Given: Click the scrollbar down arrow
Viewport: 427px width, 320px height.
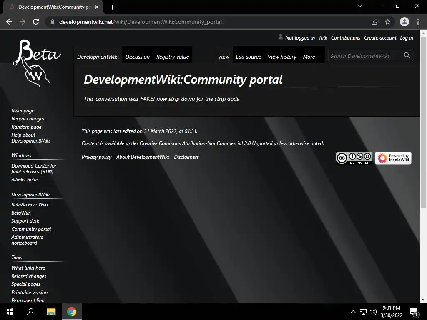Looking at the screenshot, I should 423,300.
